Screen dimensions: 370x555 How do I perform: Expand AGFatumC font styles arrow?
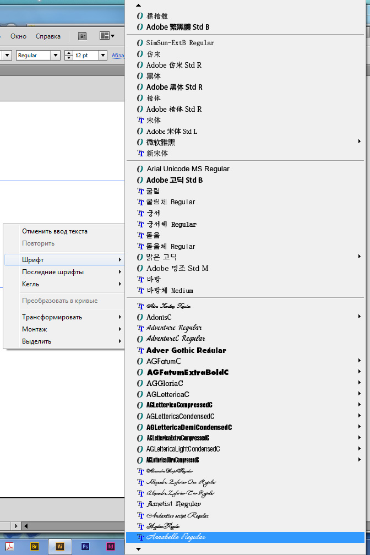(360, 360)
